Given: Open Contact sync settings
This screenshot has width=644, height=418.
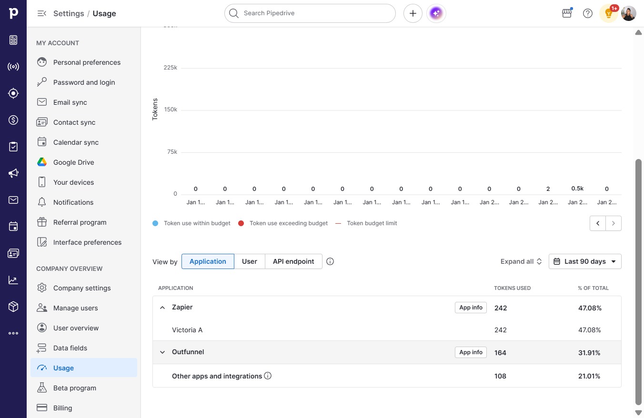Looking at the screenshot, I should [84, 122].
